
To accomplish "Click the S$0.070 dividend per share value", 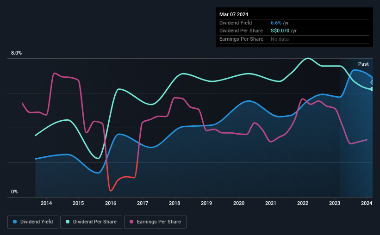I will pos(280,31).
